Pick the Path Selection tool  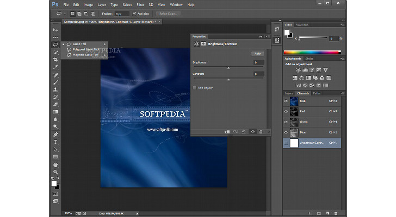(x=55, y=149)
